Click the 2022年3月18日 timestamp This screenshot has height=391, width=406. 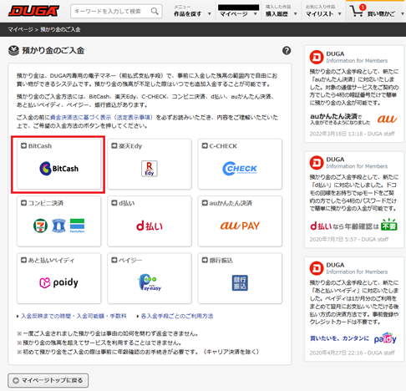(337, 134)
